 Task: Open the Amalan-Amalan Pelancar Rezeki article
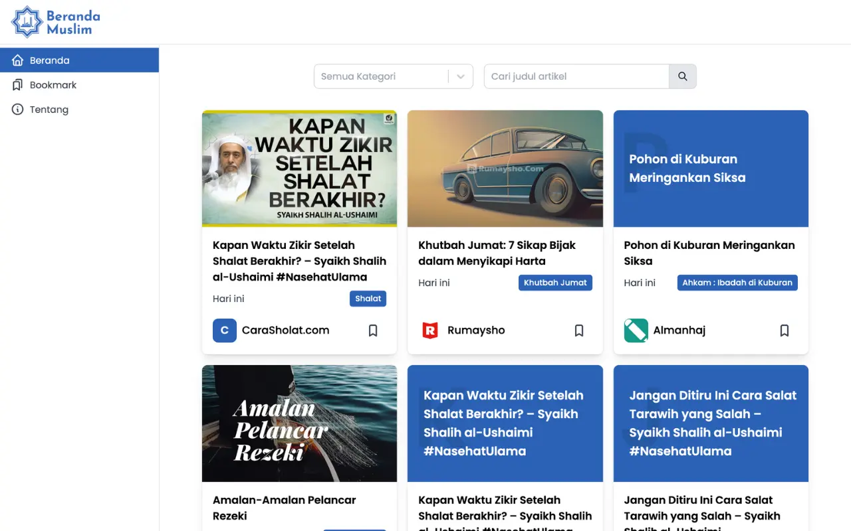[284, 508]
